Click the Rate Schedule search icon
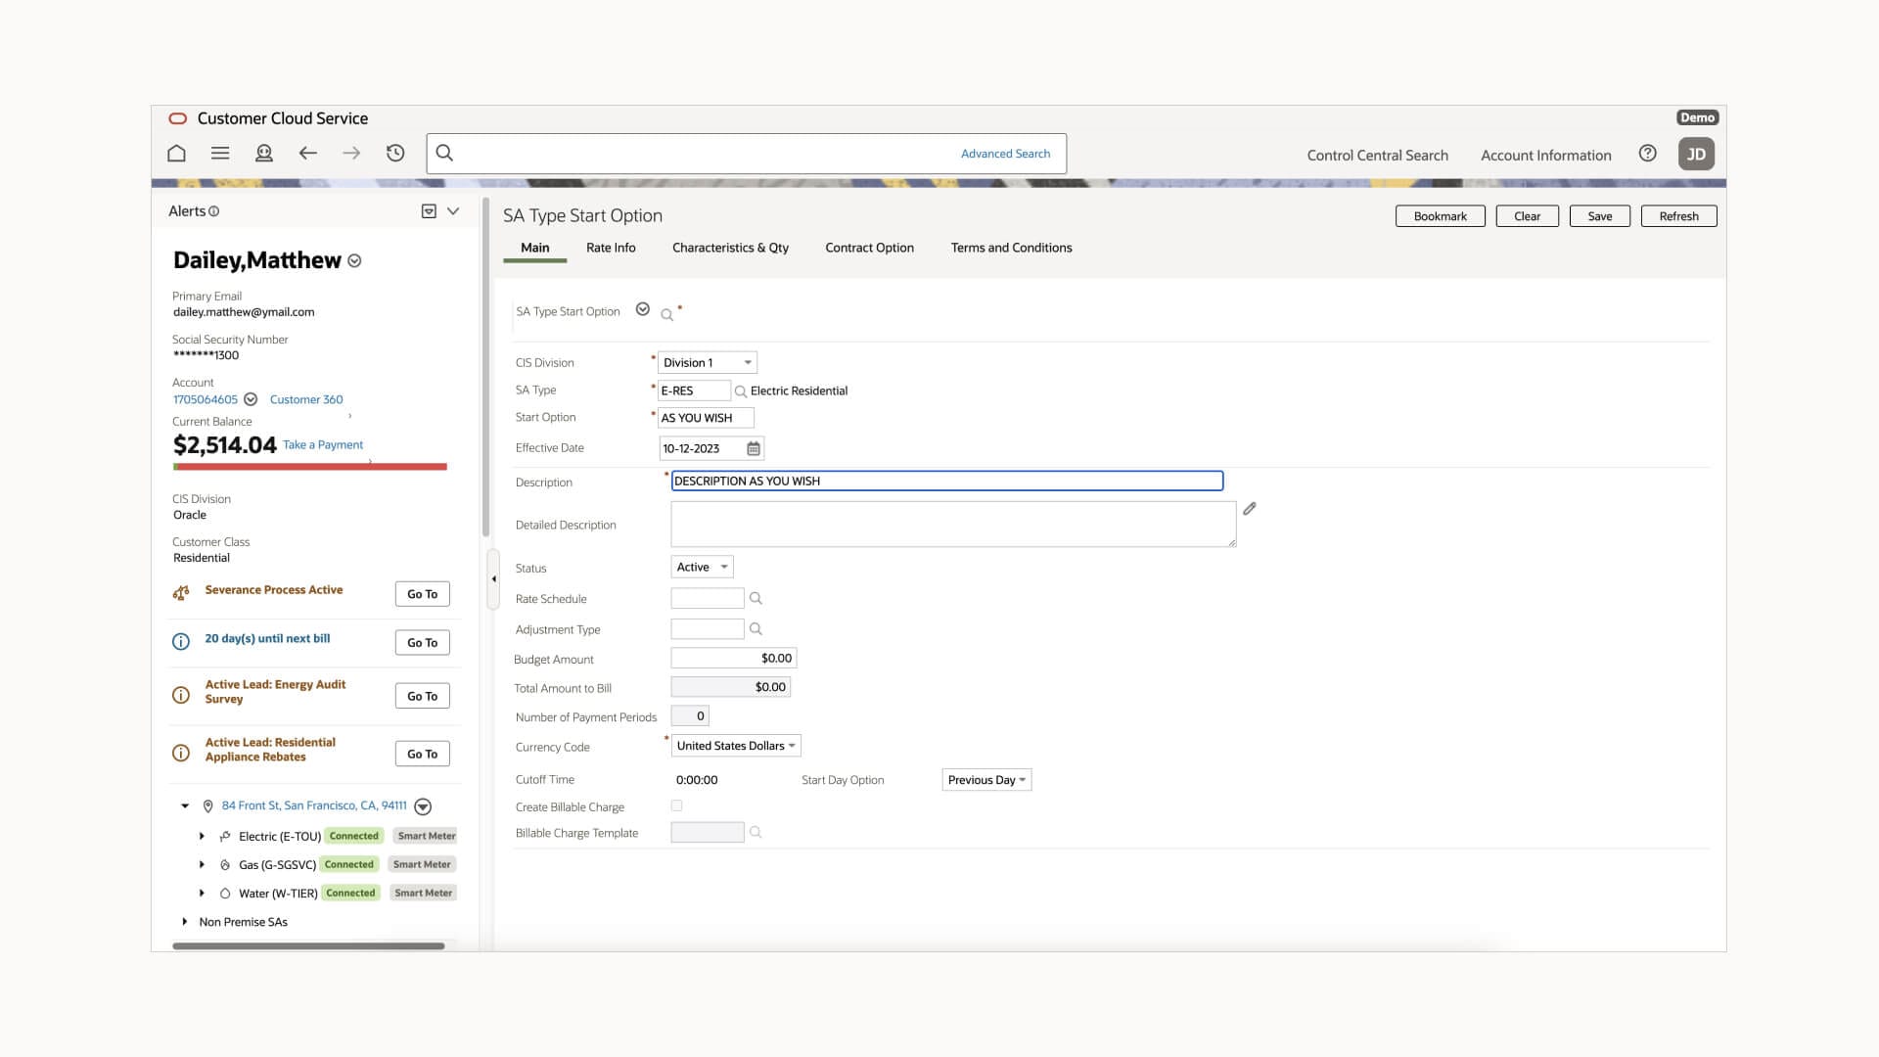The image size is (1879, 1057). [756, 598]
